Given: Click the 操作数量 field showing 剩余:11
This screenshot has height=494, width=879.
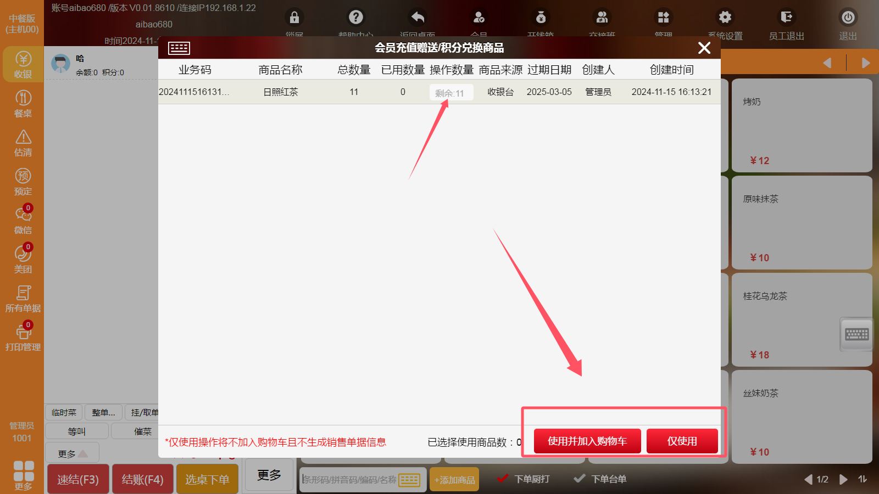Looking at the screenshot, I should pos(450,93).
